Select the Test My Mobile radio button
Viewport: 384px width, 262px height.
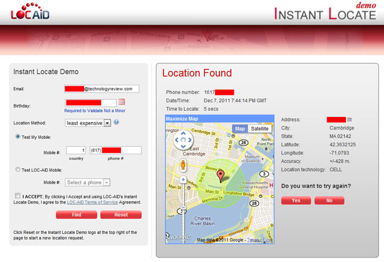(17, 136)
